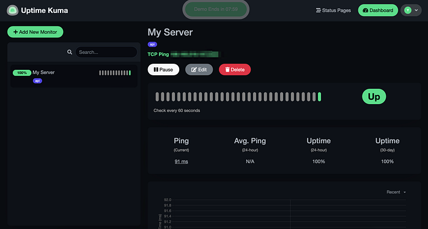Go to the Dashboard
Viewport: 428px width, 229px height.
click(378, 10)
